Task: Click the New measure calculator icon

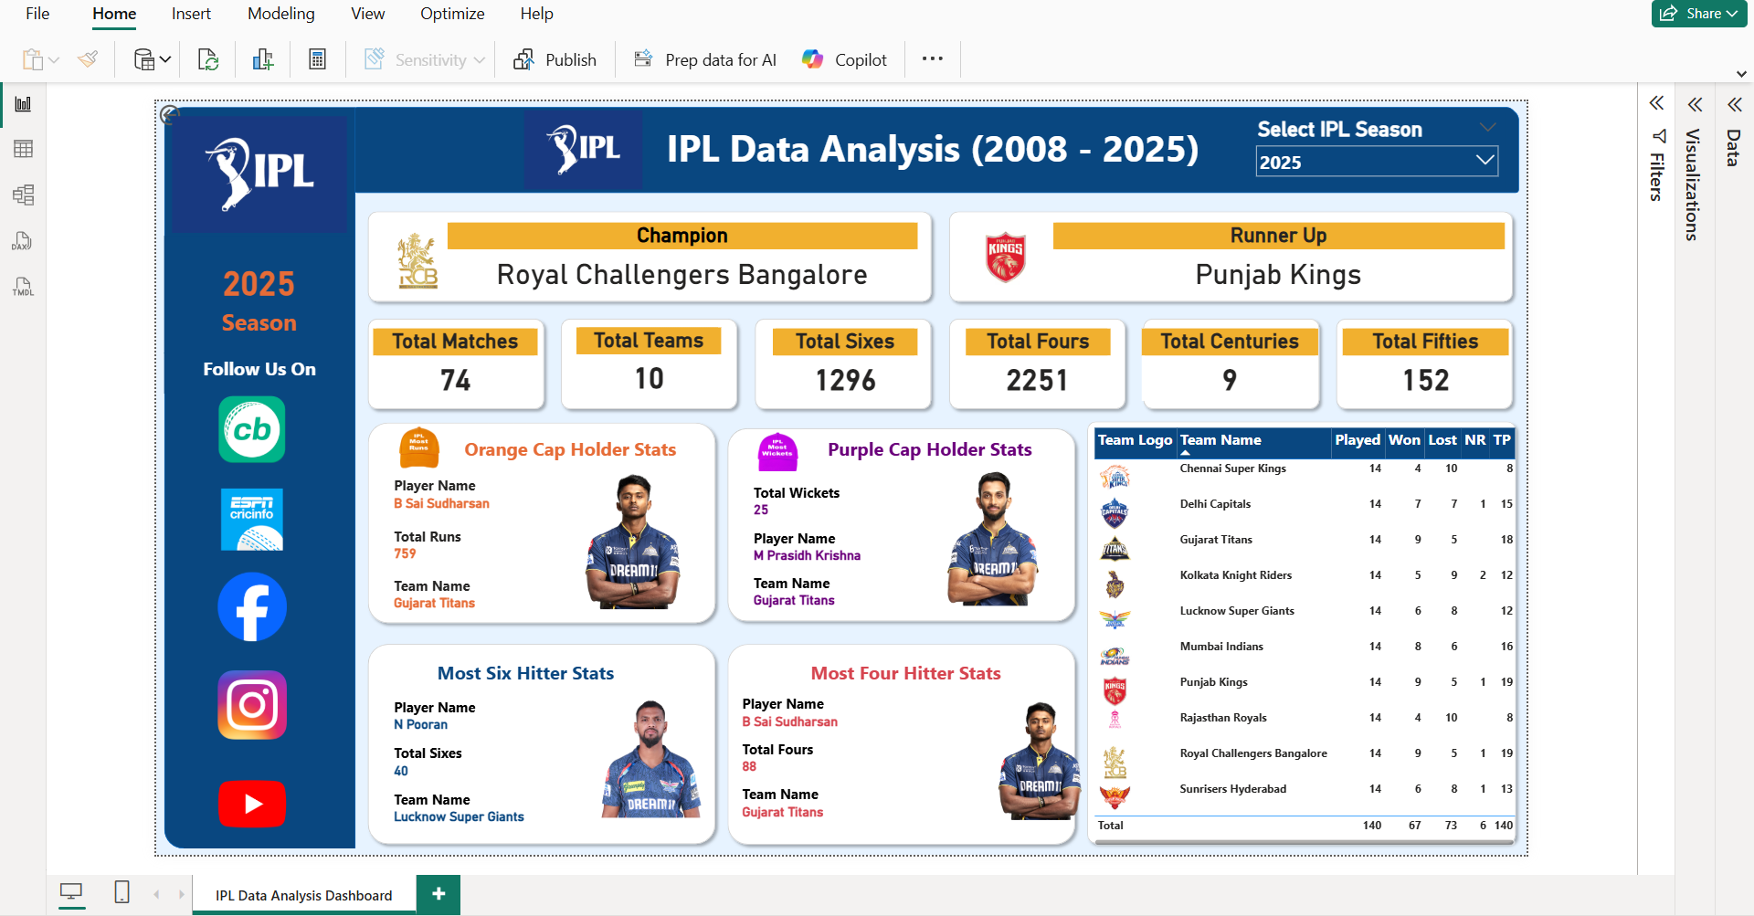Action: coord(317,59)
